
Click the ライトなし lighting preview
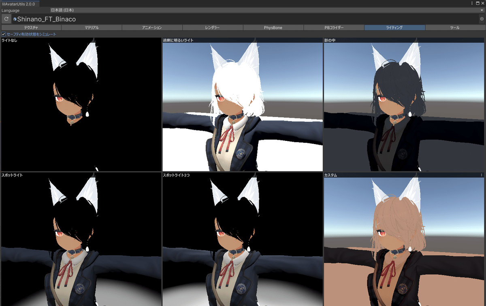pyautogui.click(x=81, y=105)
